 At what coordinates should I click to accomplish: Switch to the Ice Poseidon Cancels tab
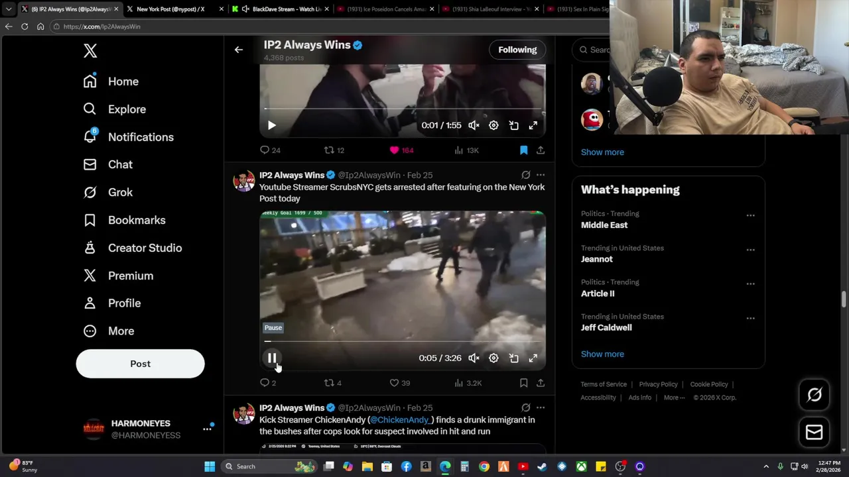coord(385,9)
